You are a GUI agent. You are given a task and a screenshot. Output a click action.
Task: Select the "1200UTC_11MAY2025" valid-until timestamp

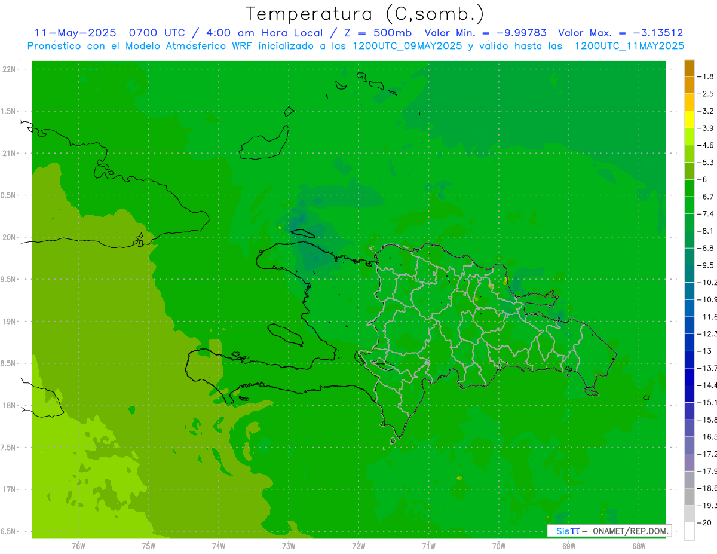click(629, 45)
